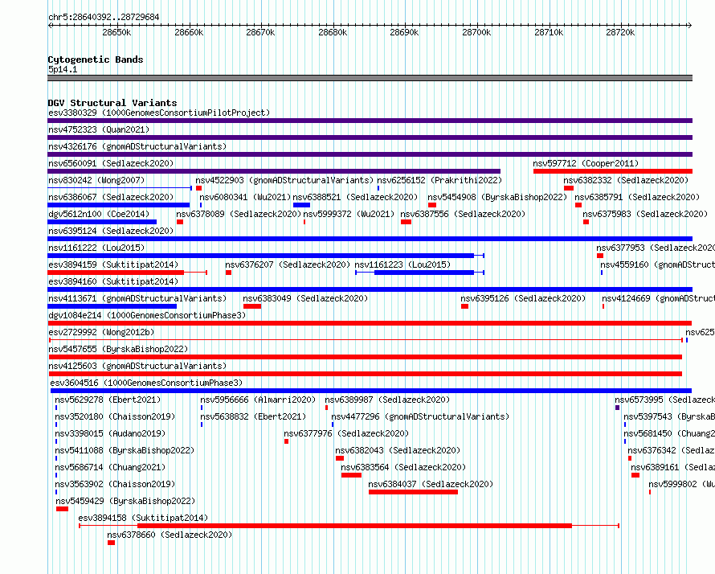Open the nsv597712 (Cooper2011) variant label

(x=586, y=163)
